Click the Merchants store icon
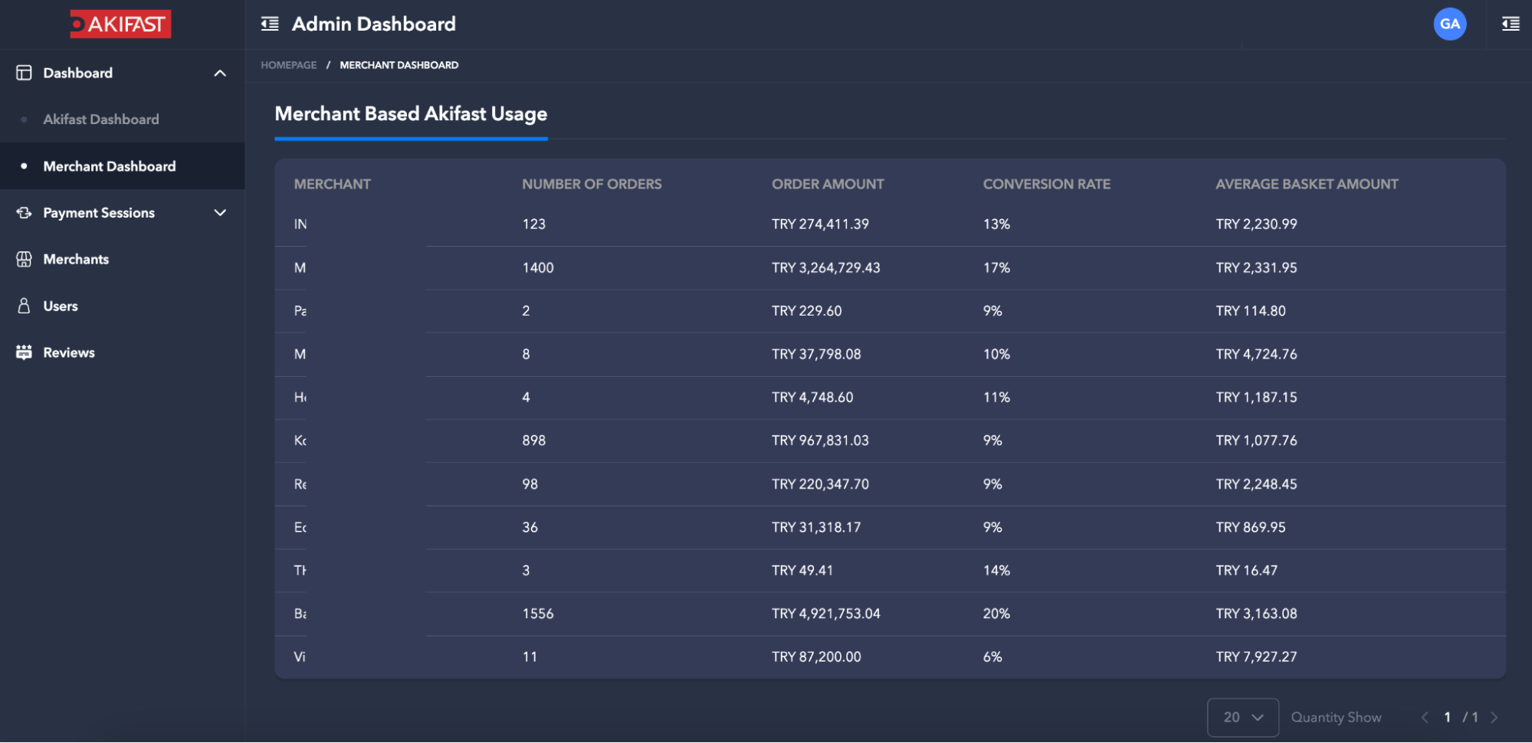 click(24, 260)
